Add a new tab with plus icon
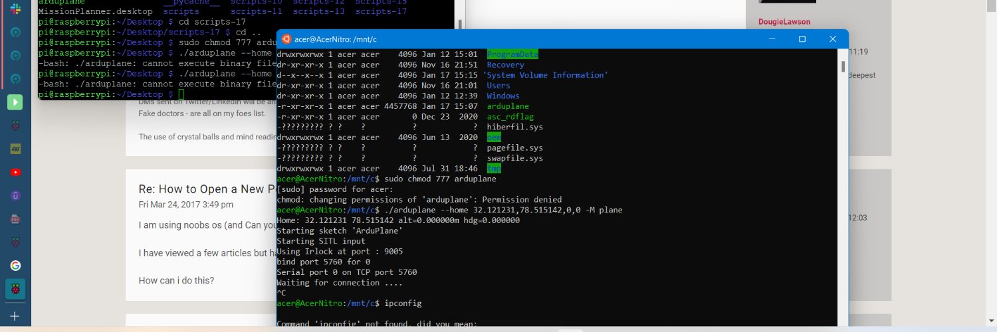The height and width of the screenshot is (332, 997). click(15, 316)
